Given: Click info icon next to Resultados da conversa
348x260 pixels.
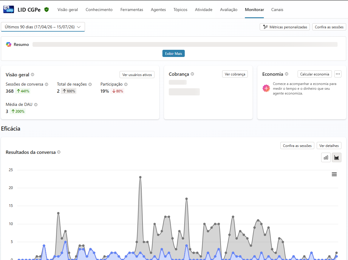Looking at the screenshot, I should pos(59,152).
